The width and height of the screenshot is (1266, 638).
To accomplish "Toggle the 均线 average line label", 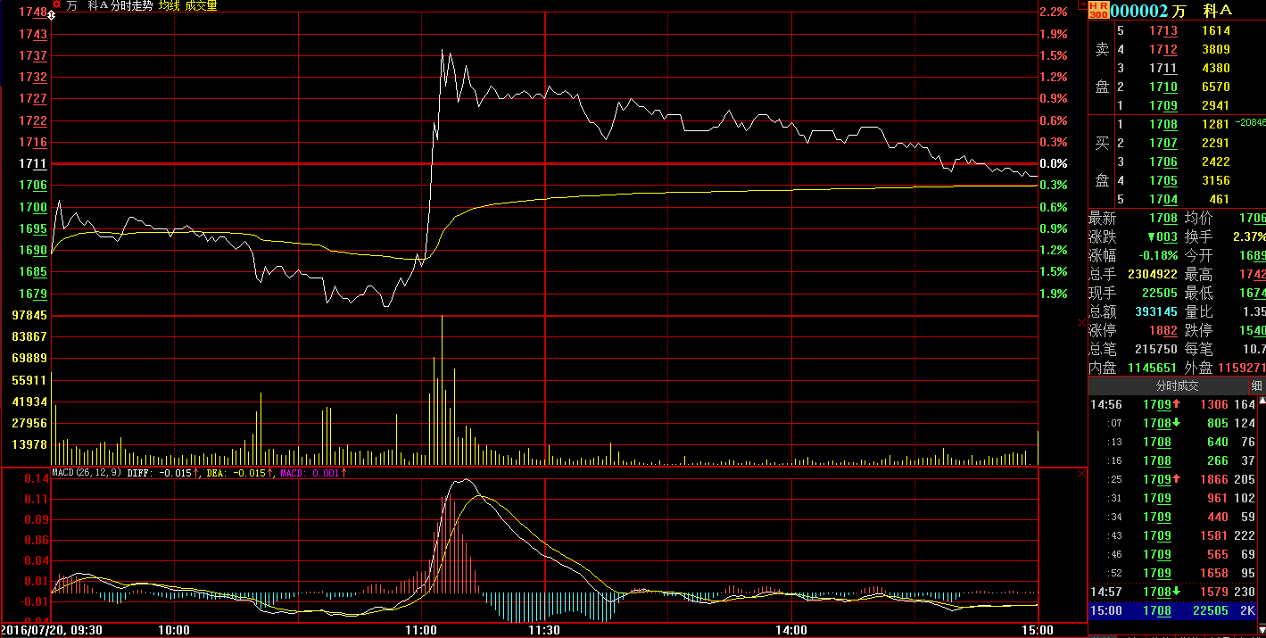I will [x=170, y=5].
